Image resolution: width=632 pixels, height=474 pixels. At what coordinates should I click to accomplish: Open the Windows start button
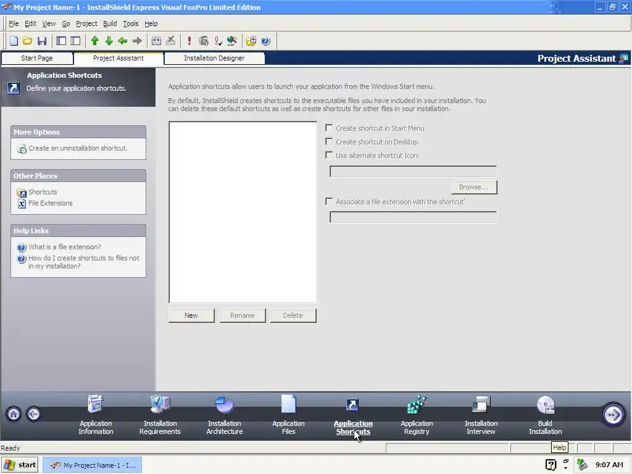pos(20,465)
